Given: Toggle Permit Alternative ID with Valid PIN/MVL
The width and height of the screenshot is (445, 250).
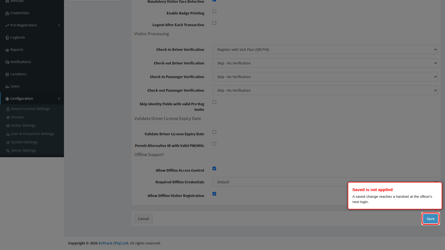Looking at the screenshot, I should point(214,144).
